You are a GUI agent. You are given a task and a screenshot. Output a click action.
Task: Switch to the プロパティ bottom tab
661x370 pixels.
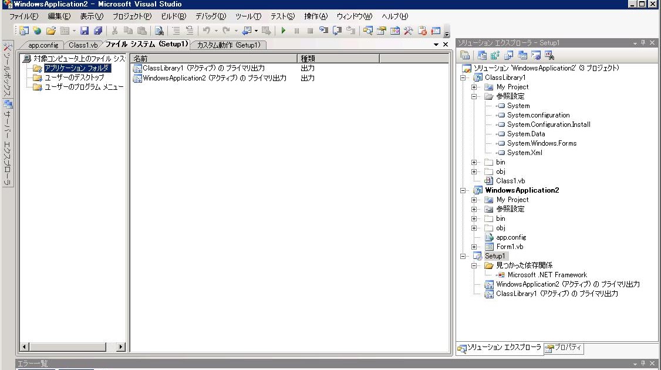click(564, 348)
